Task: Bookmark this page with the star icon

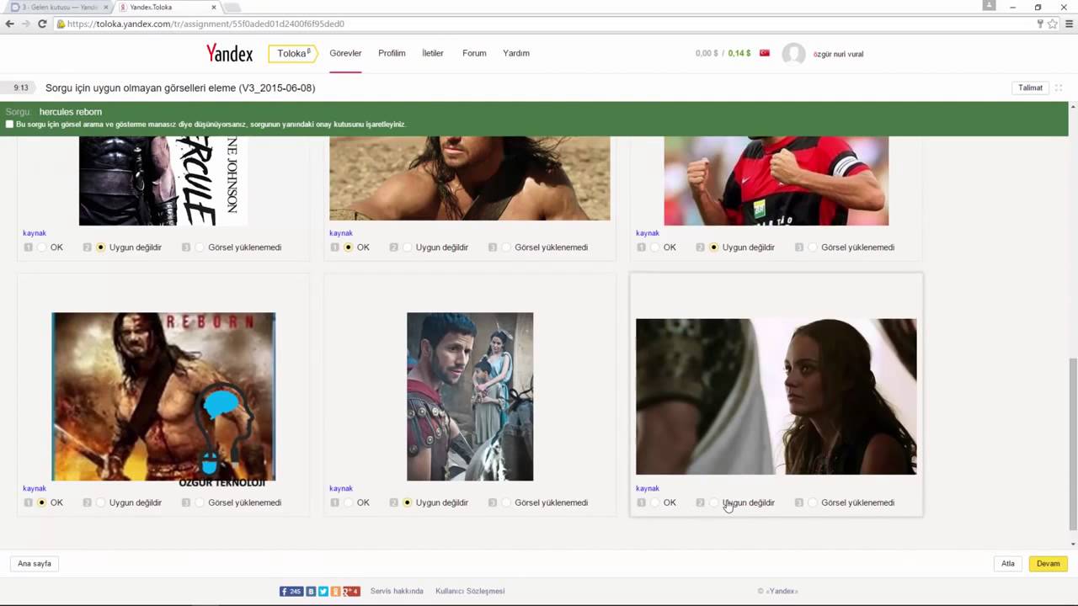Action: coord(1053,24)
